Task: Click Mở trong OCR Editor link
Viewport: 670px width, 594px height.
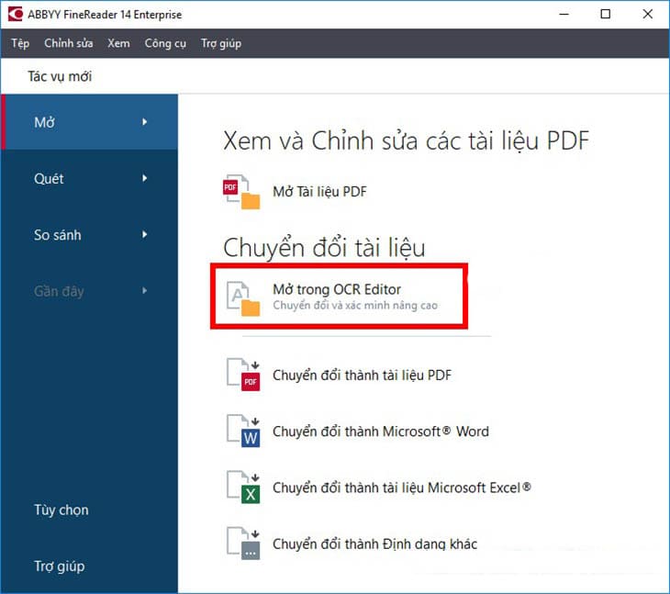Action: 337,289
